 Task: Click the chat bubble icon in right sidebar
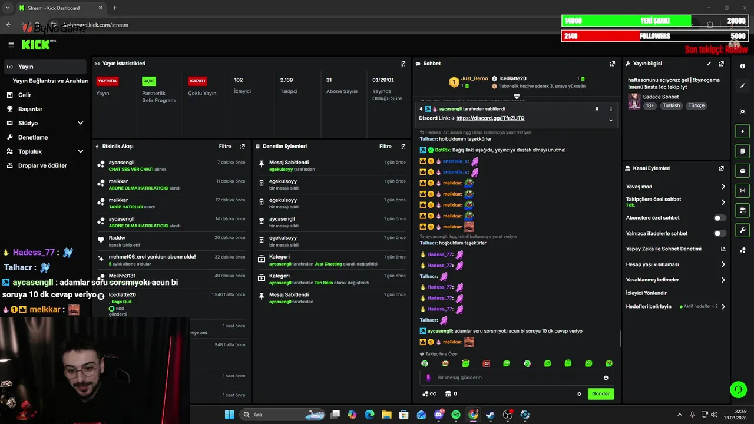[x=743, y=171]
